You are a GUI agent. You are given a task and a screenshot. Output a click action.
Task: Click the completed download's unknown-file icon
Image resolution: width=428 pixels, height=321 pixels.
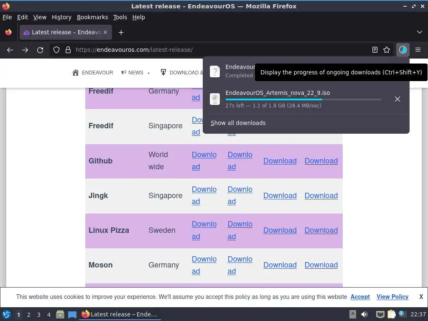pyautogui.click(x=215, y=71)
